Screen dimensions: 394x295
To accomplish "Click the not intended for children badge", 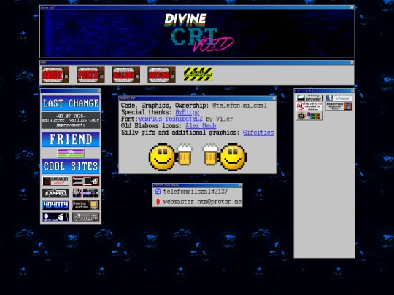I will [x=309, y=106].
